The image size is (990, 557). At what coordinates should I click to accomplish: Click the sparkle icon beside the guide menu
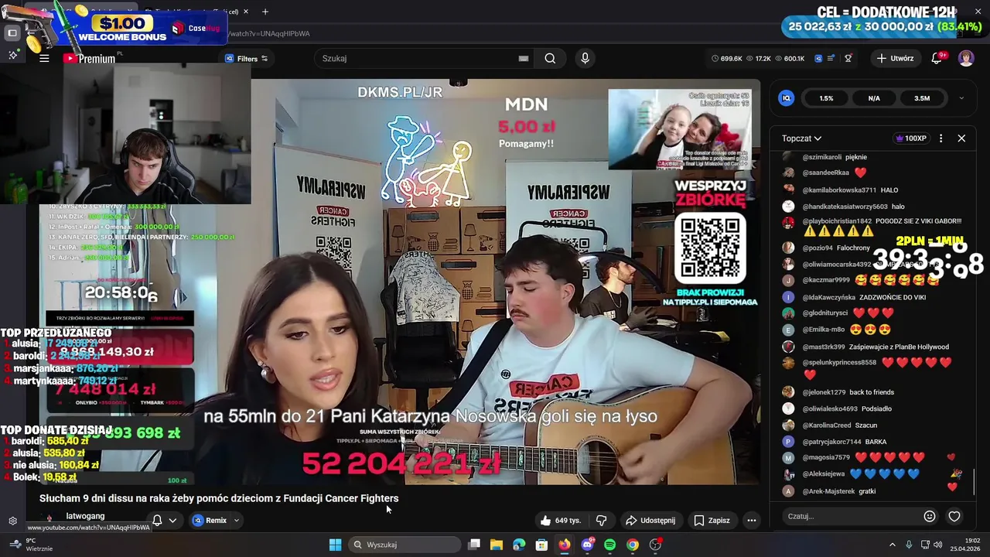pos(12,56)
